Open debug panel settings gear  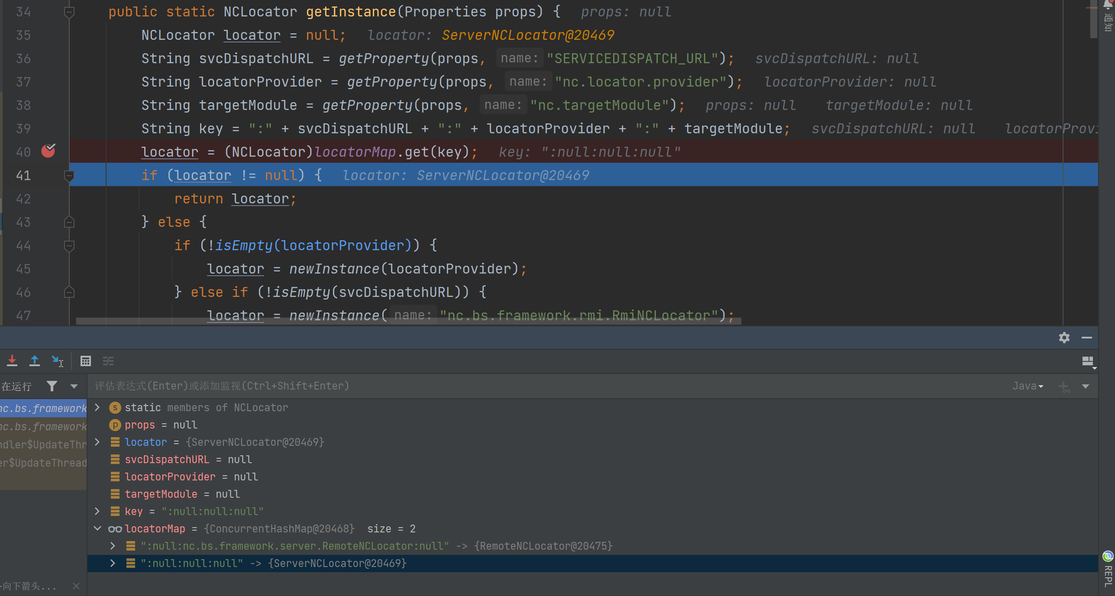[x=1064, y=338]
